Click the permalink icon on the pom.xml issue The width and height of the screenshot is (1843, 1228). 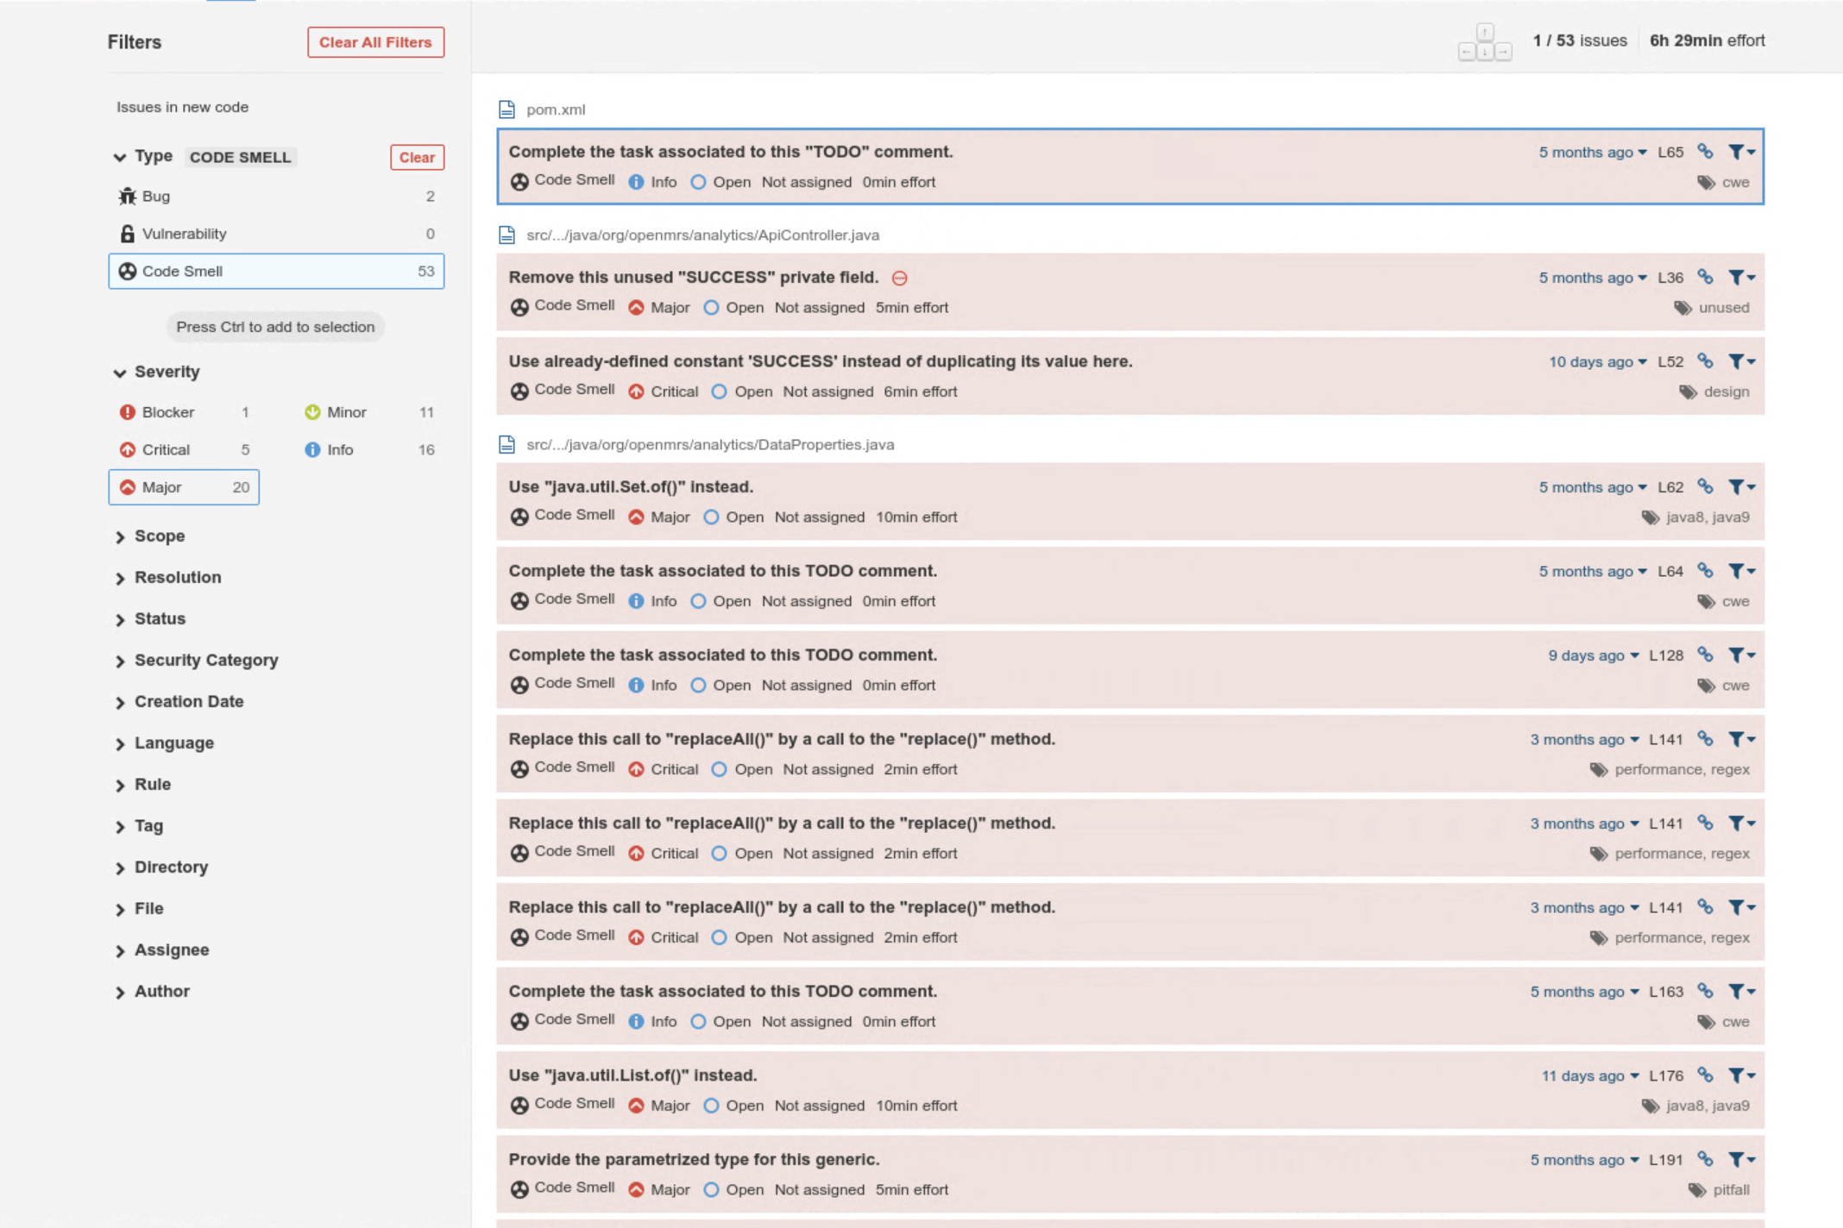pos(1705,152)
